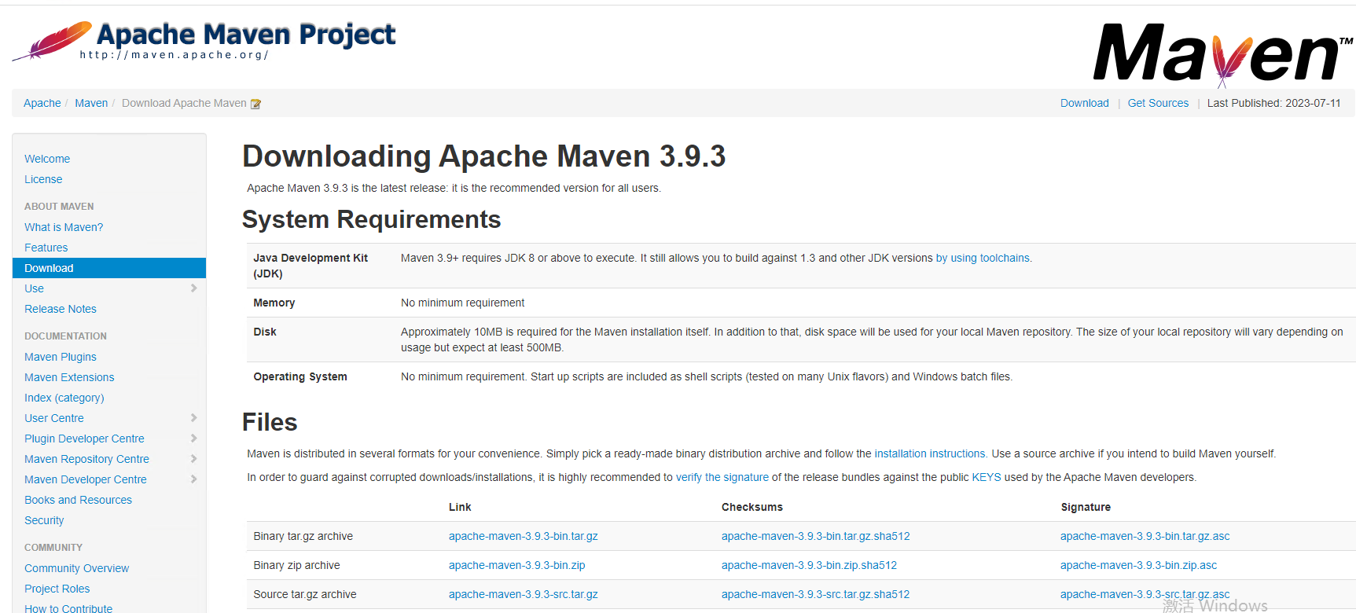The width and height of the screenshot is (1356, 613).
Task: Open How to Contribute page
Action: pos(68,608)
